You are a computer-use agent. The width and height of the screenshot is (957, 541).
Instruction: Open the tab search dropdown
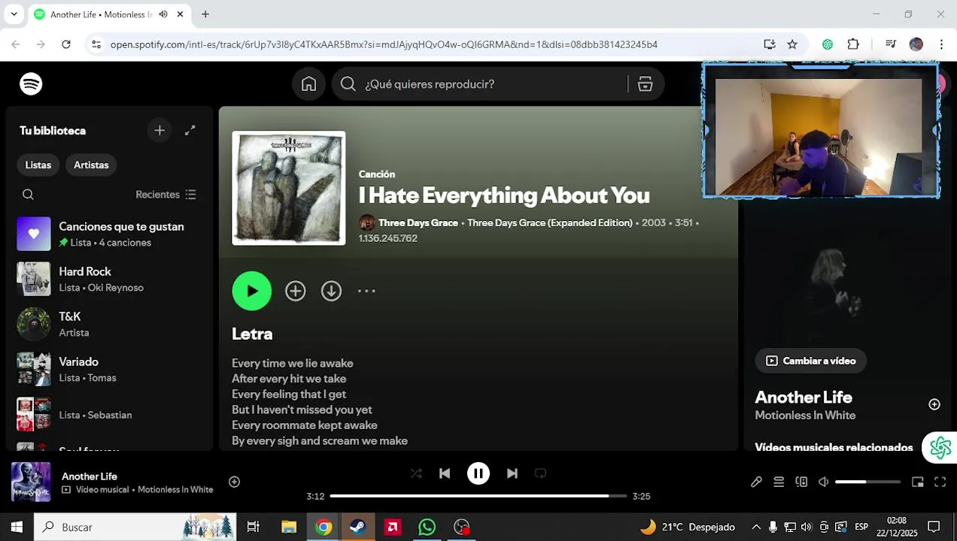(14, 14)
